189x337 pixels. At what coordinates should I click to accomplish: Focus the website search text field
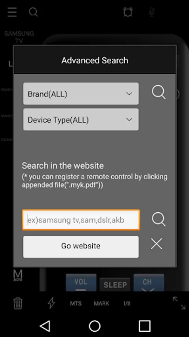tap(81, 220)
